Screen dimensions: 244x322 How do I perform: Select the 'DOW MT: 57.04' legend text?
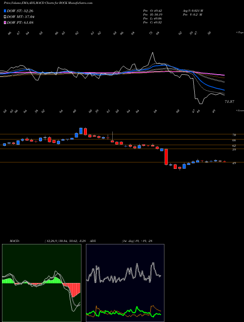21,17
